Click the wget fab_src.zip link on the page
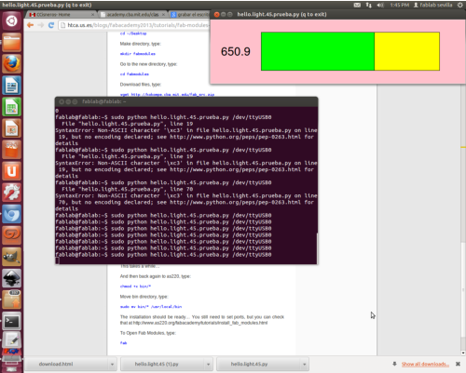This screenshot has width=466, height=373. tap(167, 95)
